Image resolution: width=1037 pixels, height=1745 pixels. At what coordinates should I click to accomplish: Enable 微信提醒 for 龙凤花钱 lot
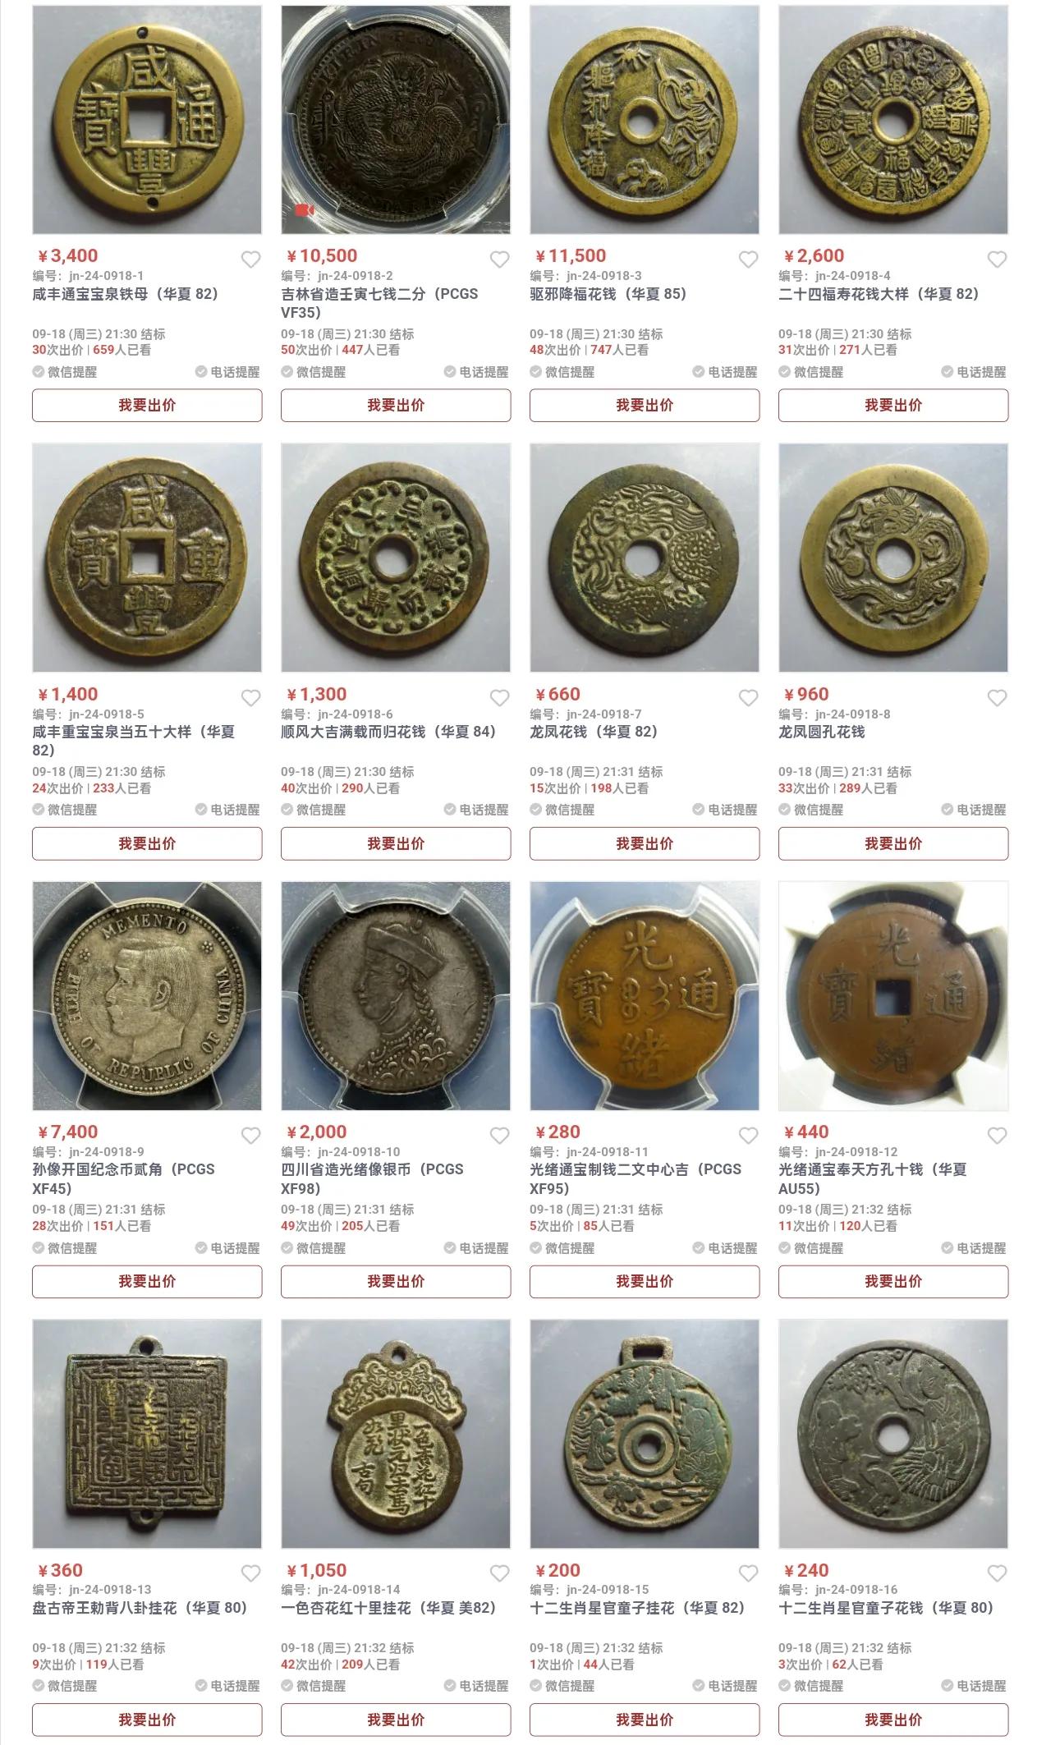coord(562,810)
